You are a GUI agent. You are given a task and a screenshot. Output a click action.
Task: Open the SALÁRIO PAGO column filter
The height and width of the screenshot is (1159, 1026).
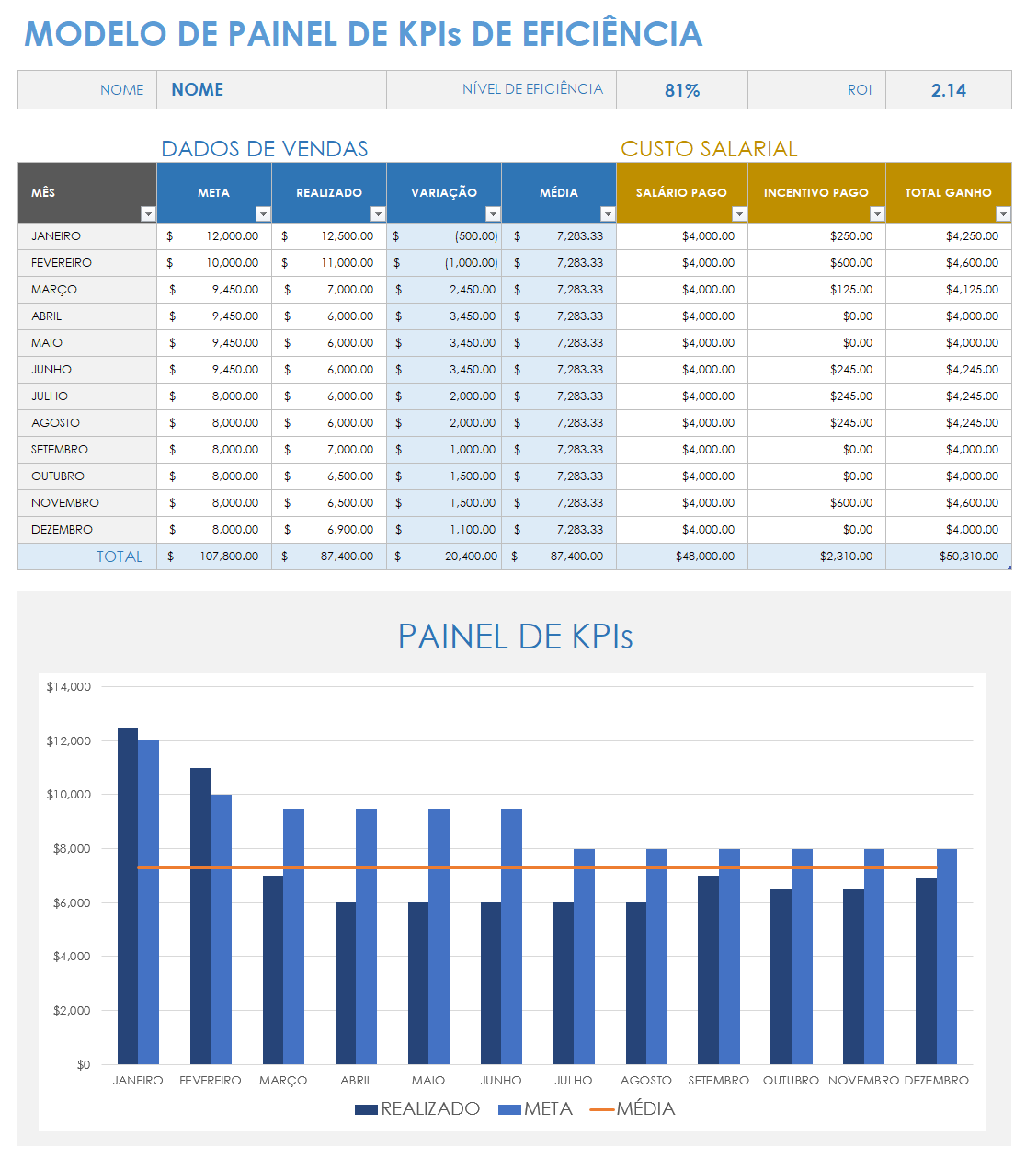click(739, 213)
